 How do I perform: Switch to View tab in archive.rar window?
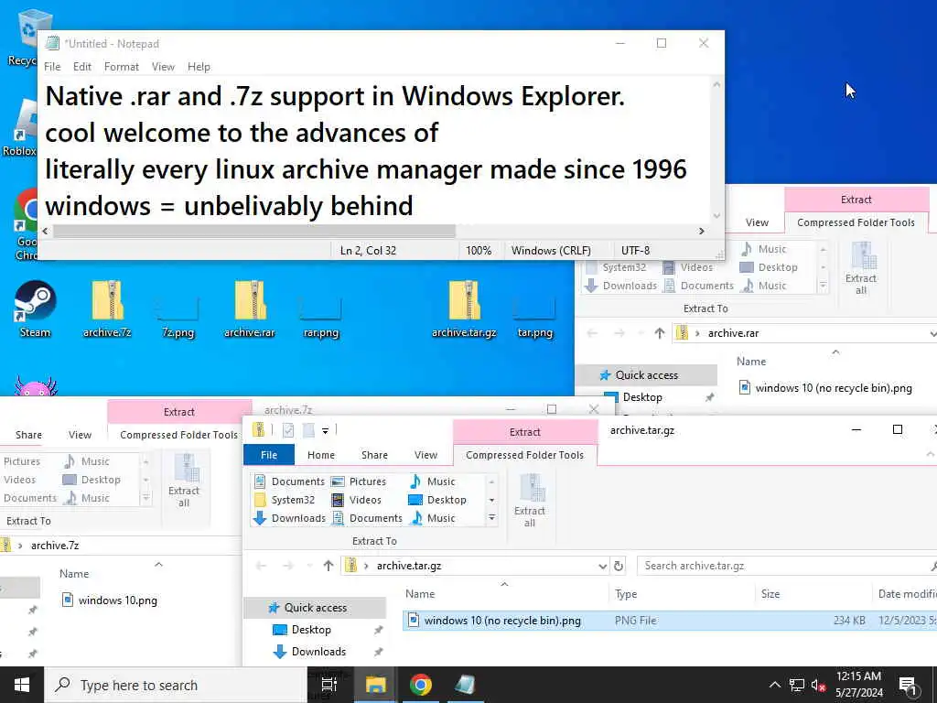coord(757,222)
